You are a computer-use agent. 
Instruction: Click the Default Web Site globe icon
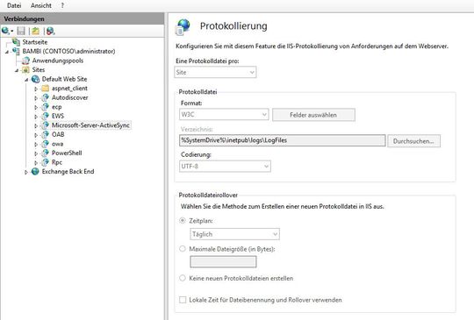[x=36, y=79]
